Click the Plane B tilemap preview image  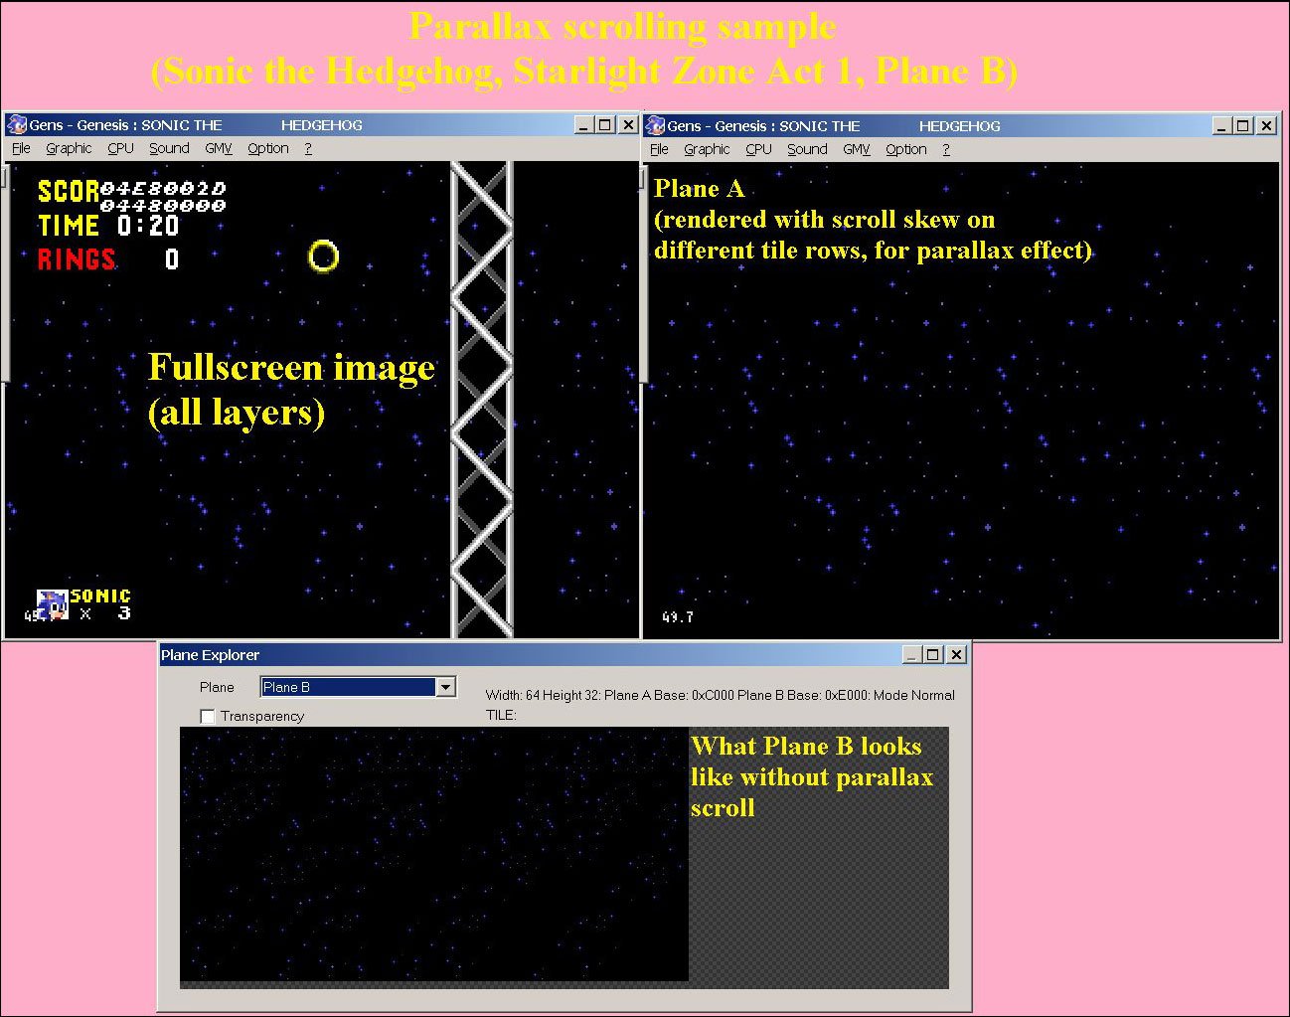pos(434,854)
